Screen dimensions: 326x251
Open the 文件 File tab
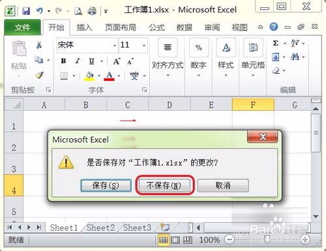22,27
